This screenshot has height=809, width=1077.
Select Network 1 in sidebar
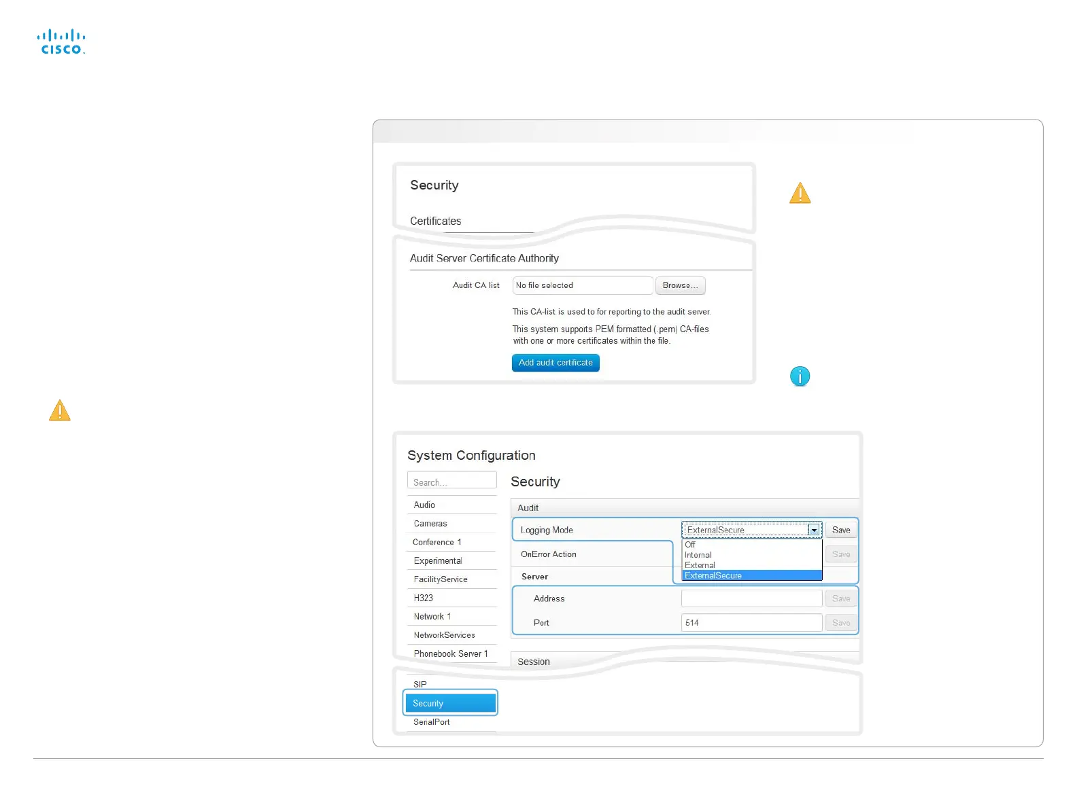point(451,616)
